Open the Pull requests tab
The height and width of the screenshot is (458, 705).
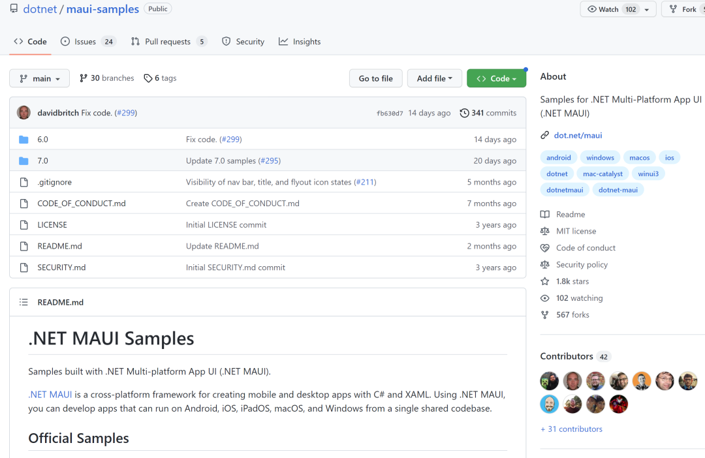click(168, 41)
